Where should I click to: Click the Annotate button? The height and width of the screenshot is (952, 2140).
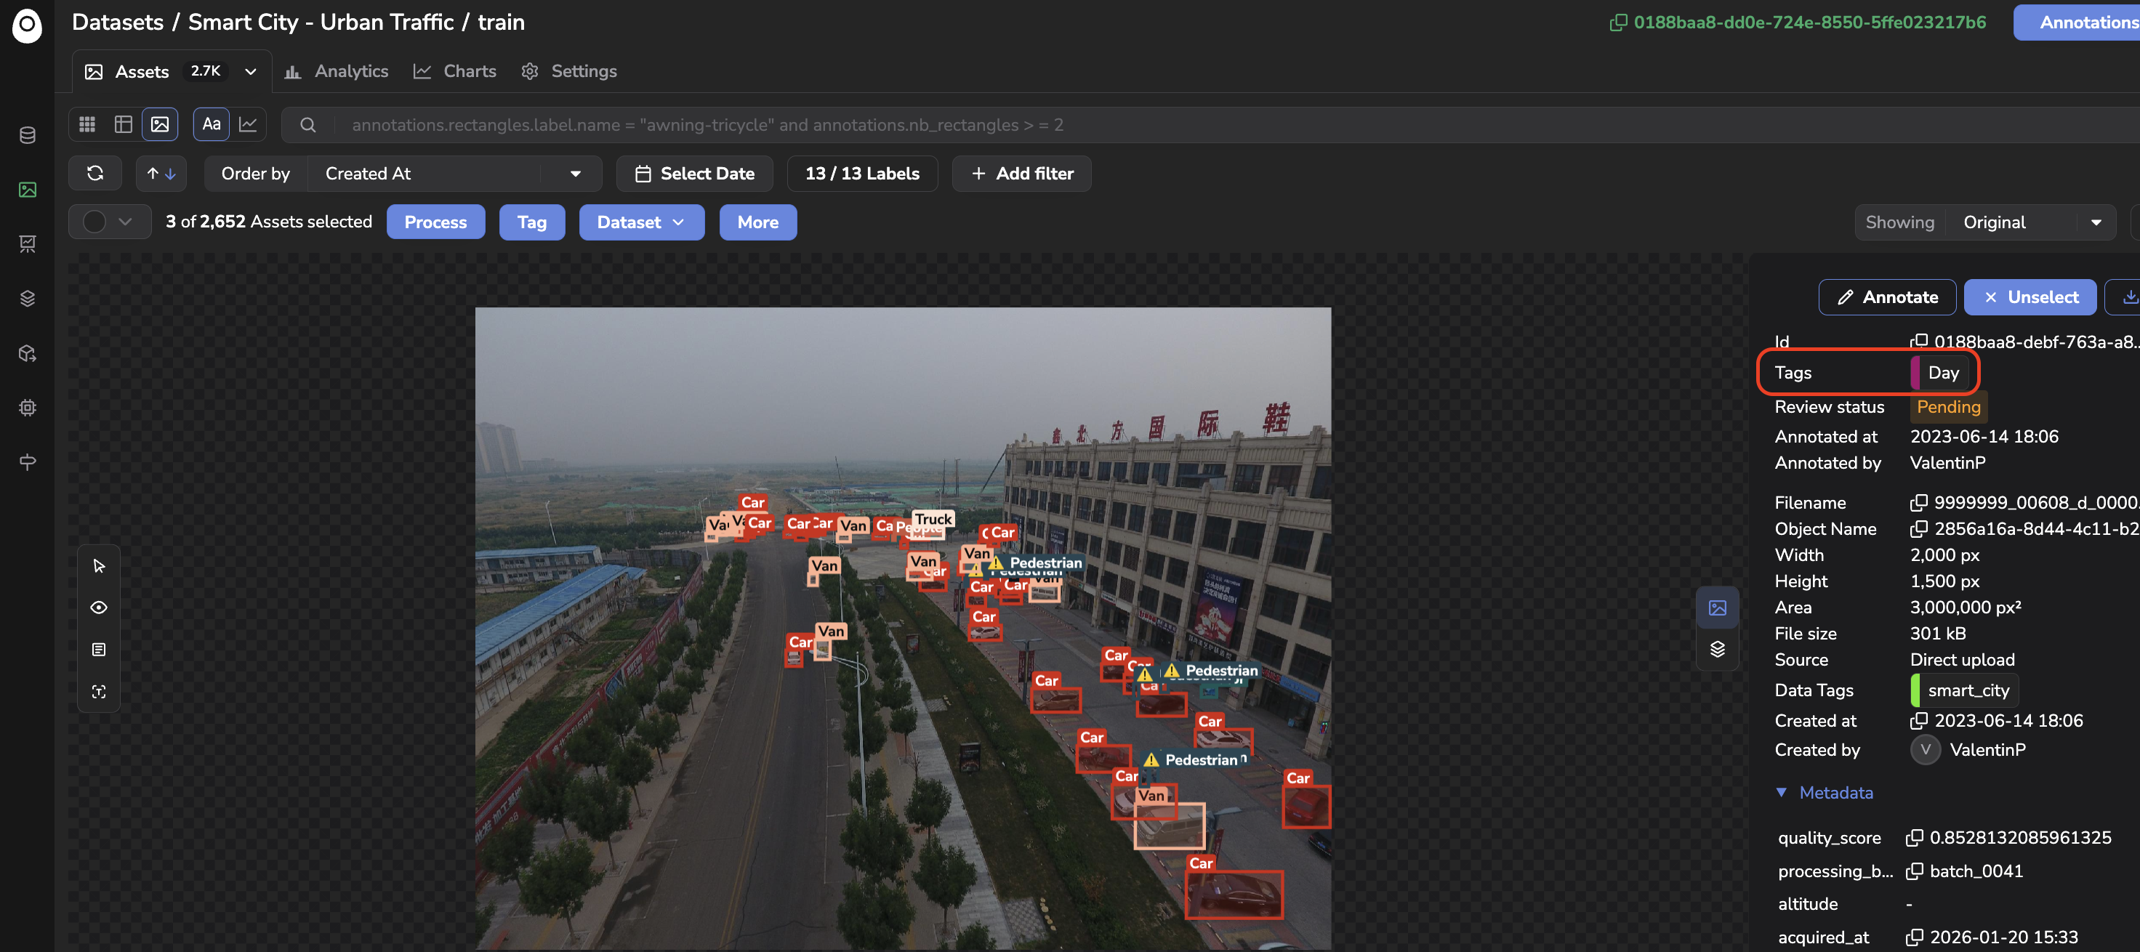click(x=1886, y=297)
